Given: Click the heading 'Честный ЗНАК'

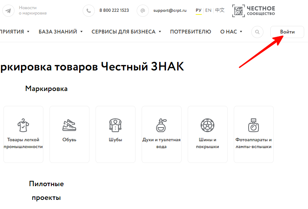Looking at the screenshot, I should 142,66.
